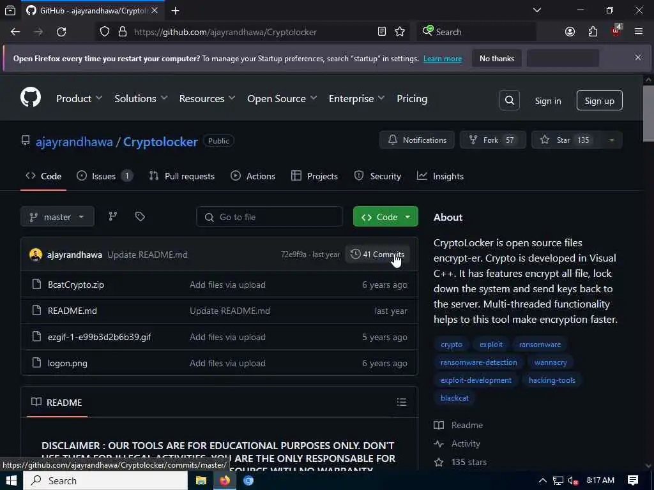Click the Notifications button

[x=416, y=140]
